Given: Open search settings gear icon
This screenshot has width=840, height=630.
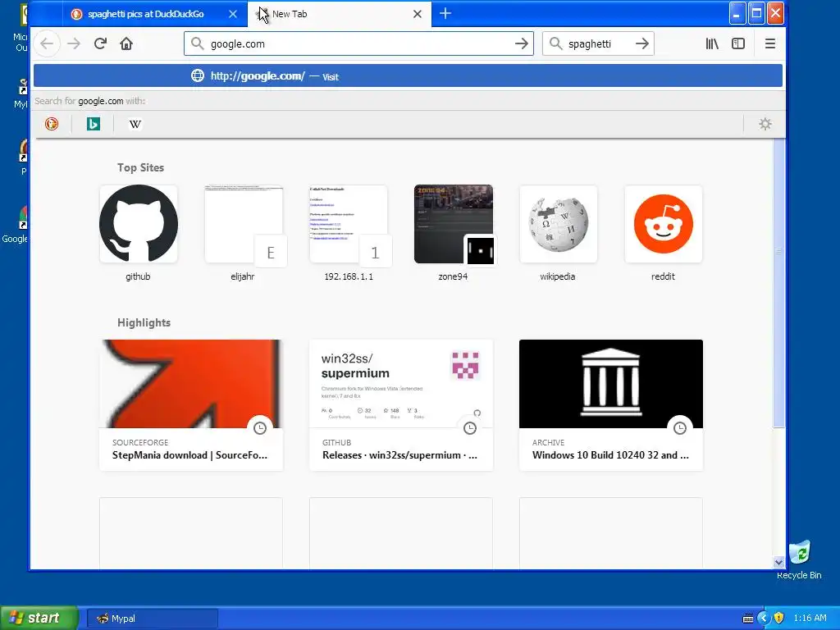Looking at the screenshot, I should pos(765,125).
